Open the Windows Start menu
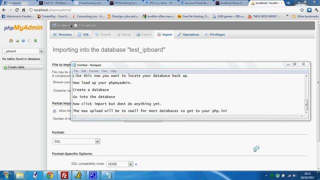The height and width of the screenshot is (180, 320). click(6, 175)
